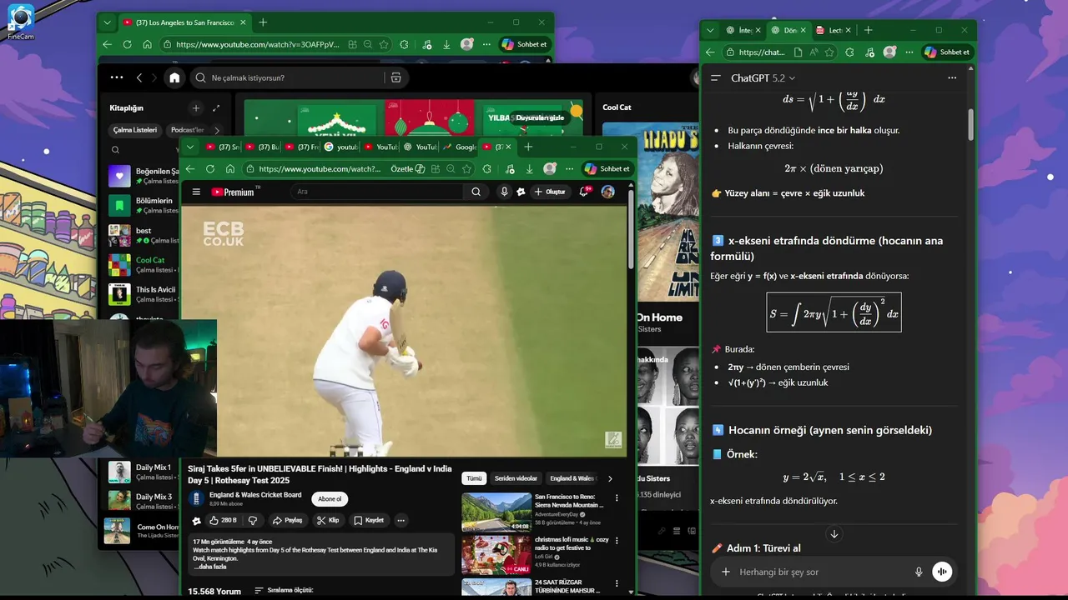Reload page in front YouTube browser window
The height and width of the screenshot is (600, 1068).
coord(210,168)
